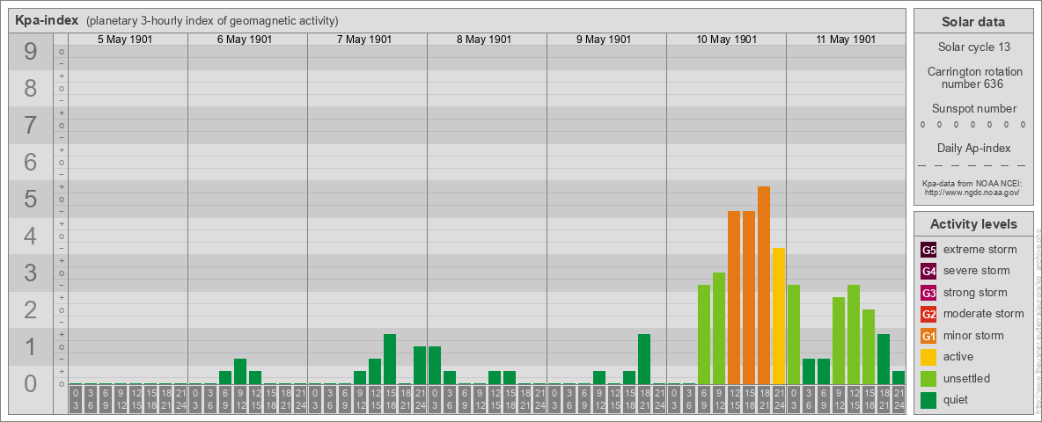Click the Kp value 9 axis label
This screenshot has height=422, width=1042.
(x=30, y=52)
